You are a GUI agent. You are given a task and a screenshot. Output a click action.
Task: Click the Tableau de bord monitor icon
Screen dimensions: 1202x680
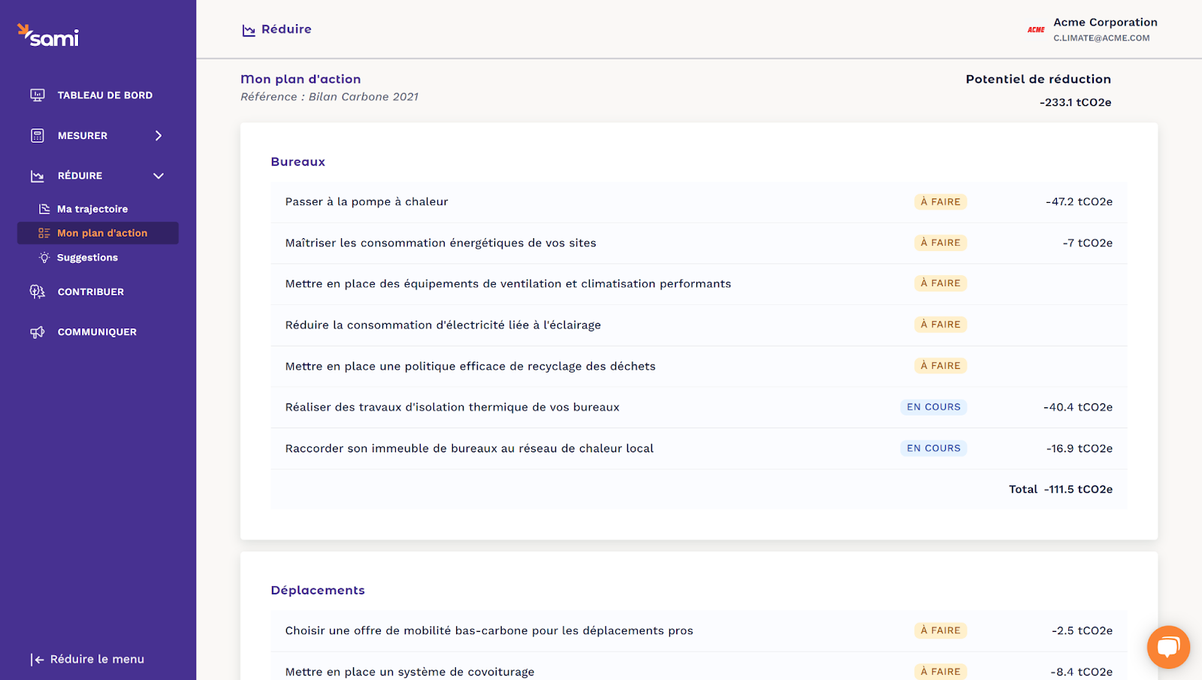[x=38, y=95]
